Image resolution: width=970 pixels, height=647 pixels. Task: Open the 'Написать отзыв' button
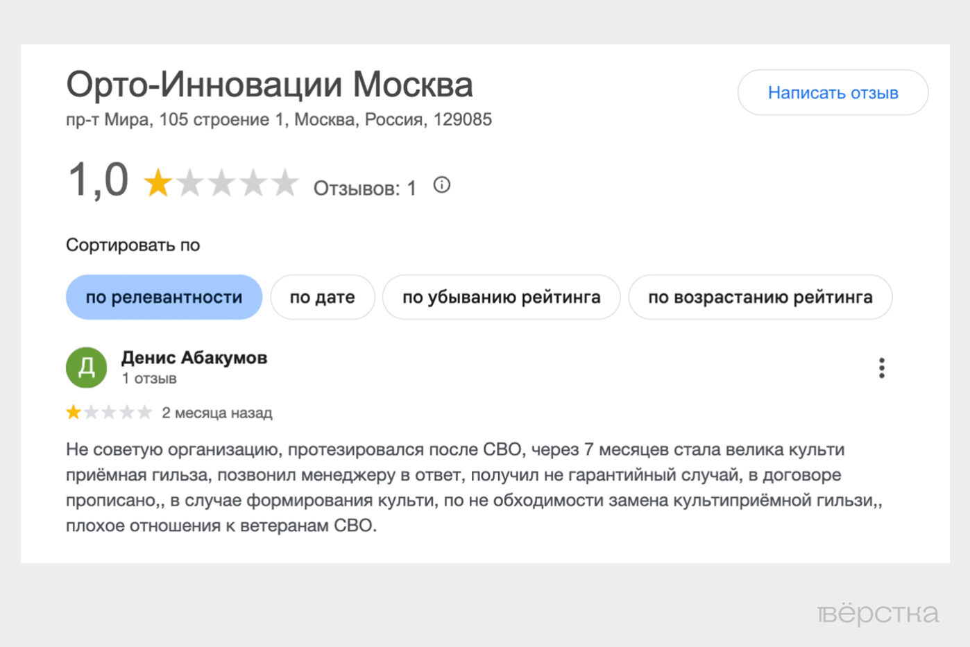coord(833,92)
